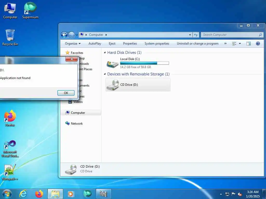
Task: Show hidden tray icons arrow
Action: click(x=221, y=194)
